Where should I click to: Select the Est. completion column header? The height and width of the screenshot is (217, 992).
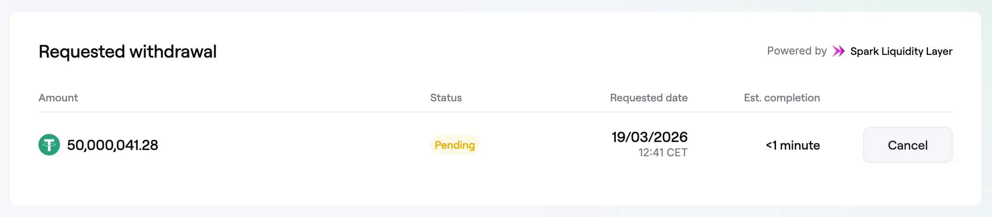pos(782,98)
